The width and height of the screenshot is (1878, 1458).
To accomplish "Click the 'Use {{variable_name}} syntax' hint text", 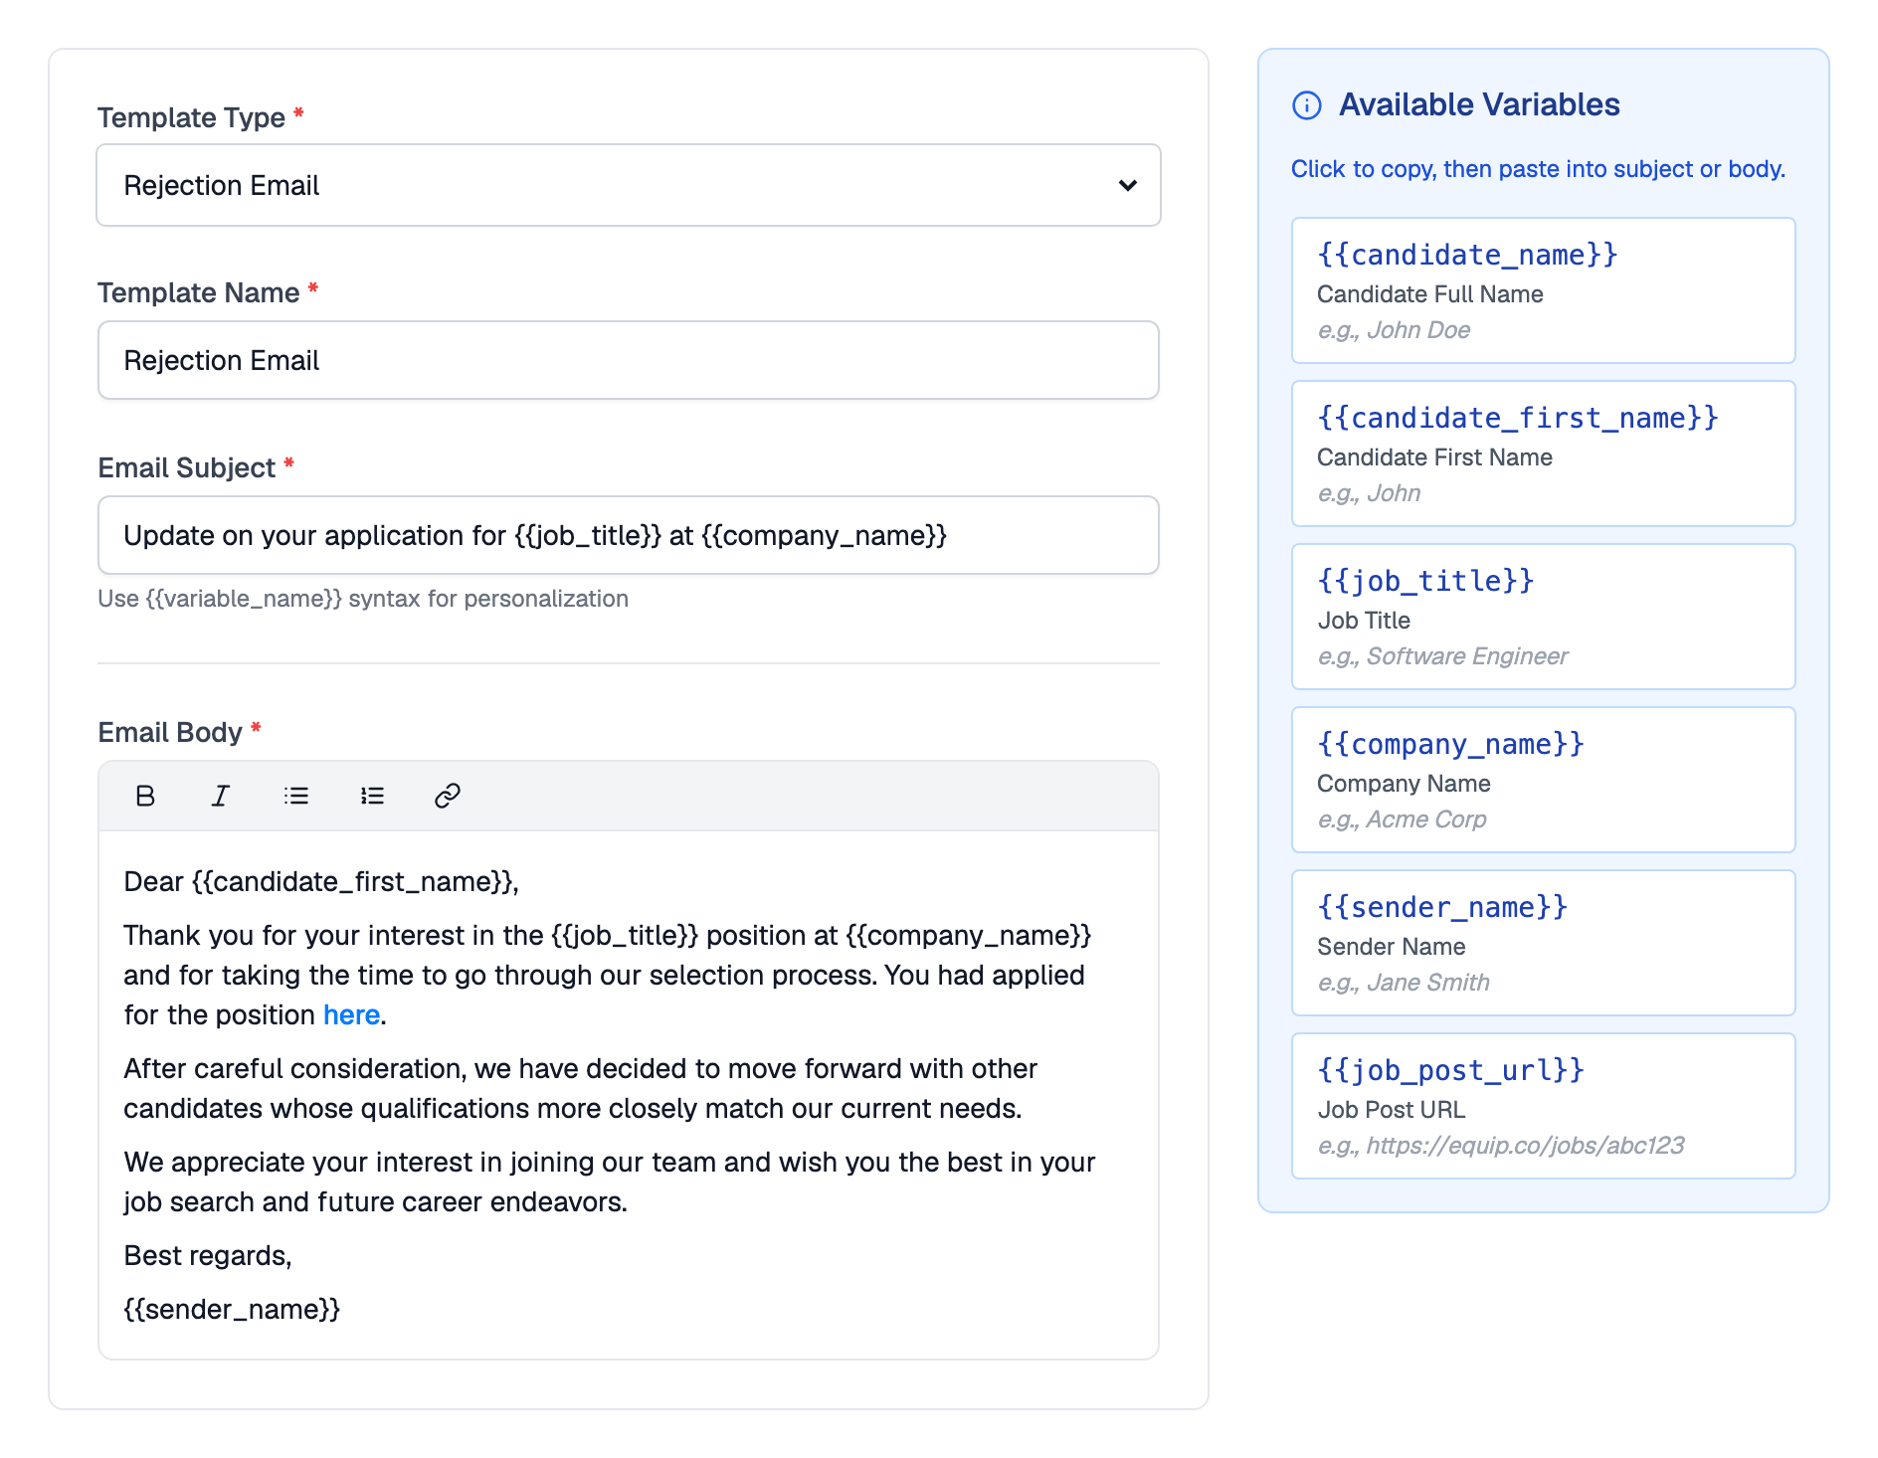I will [x=363, y=599].
